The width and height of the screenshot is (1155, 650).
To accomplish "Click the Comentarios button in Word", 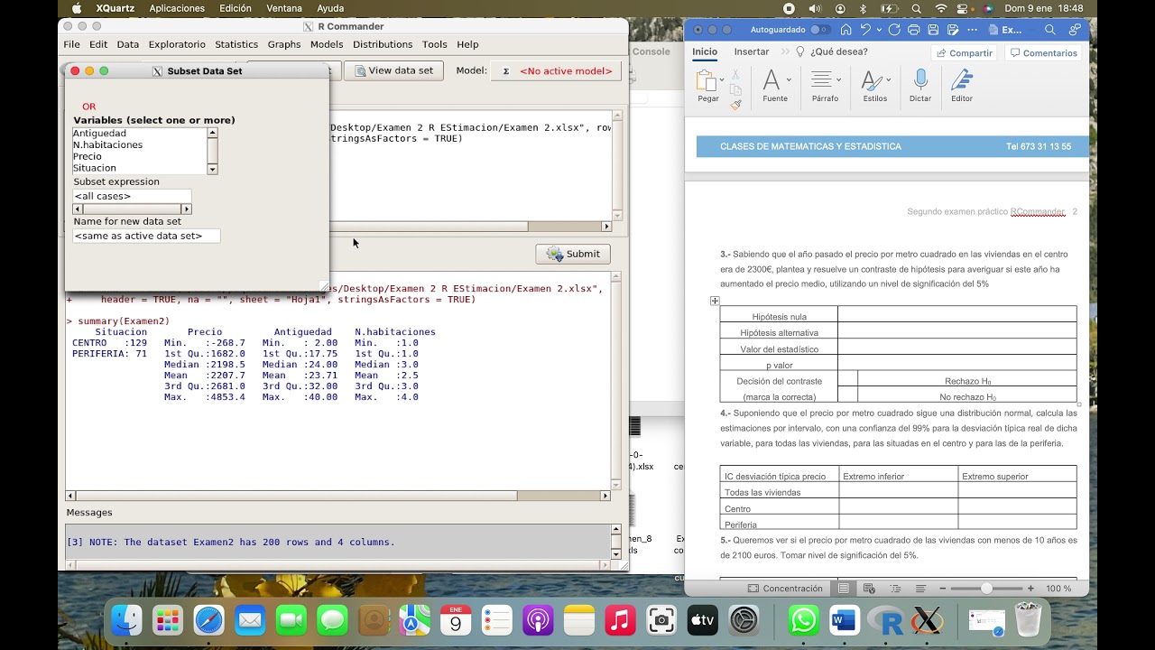I will [x=1044, y=53].
